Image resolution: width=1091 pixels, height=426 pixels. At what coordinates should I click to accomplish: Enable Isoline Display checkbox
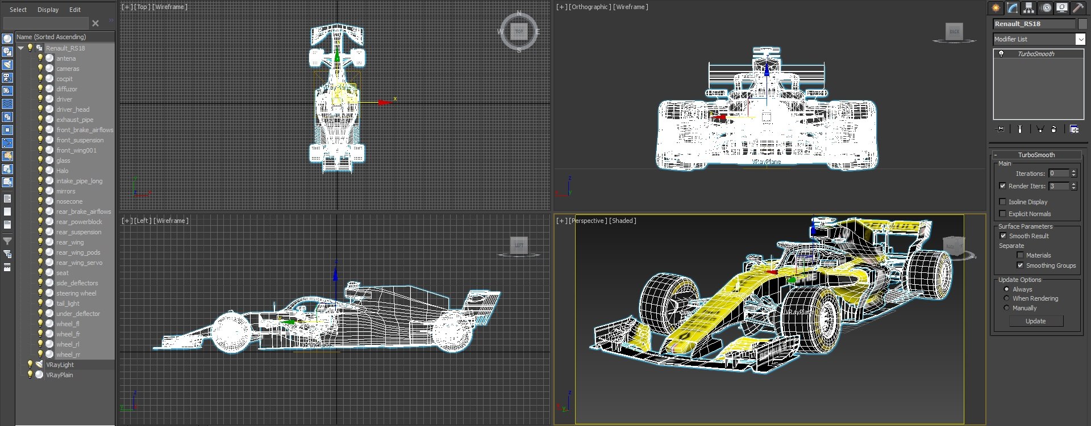point(1002,201)
